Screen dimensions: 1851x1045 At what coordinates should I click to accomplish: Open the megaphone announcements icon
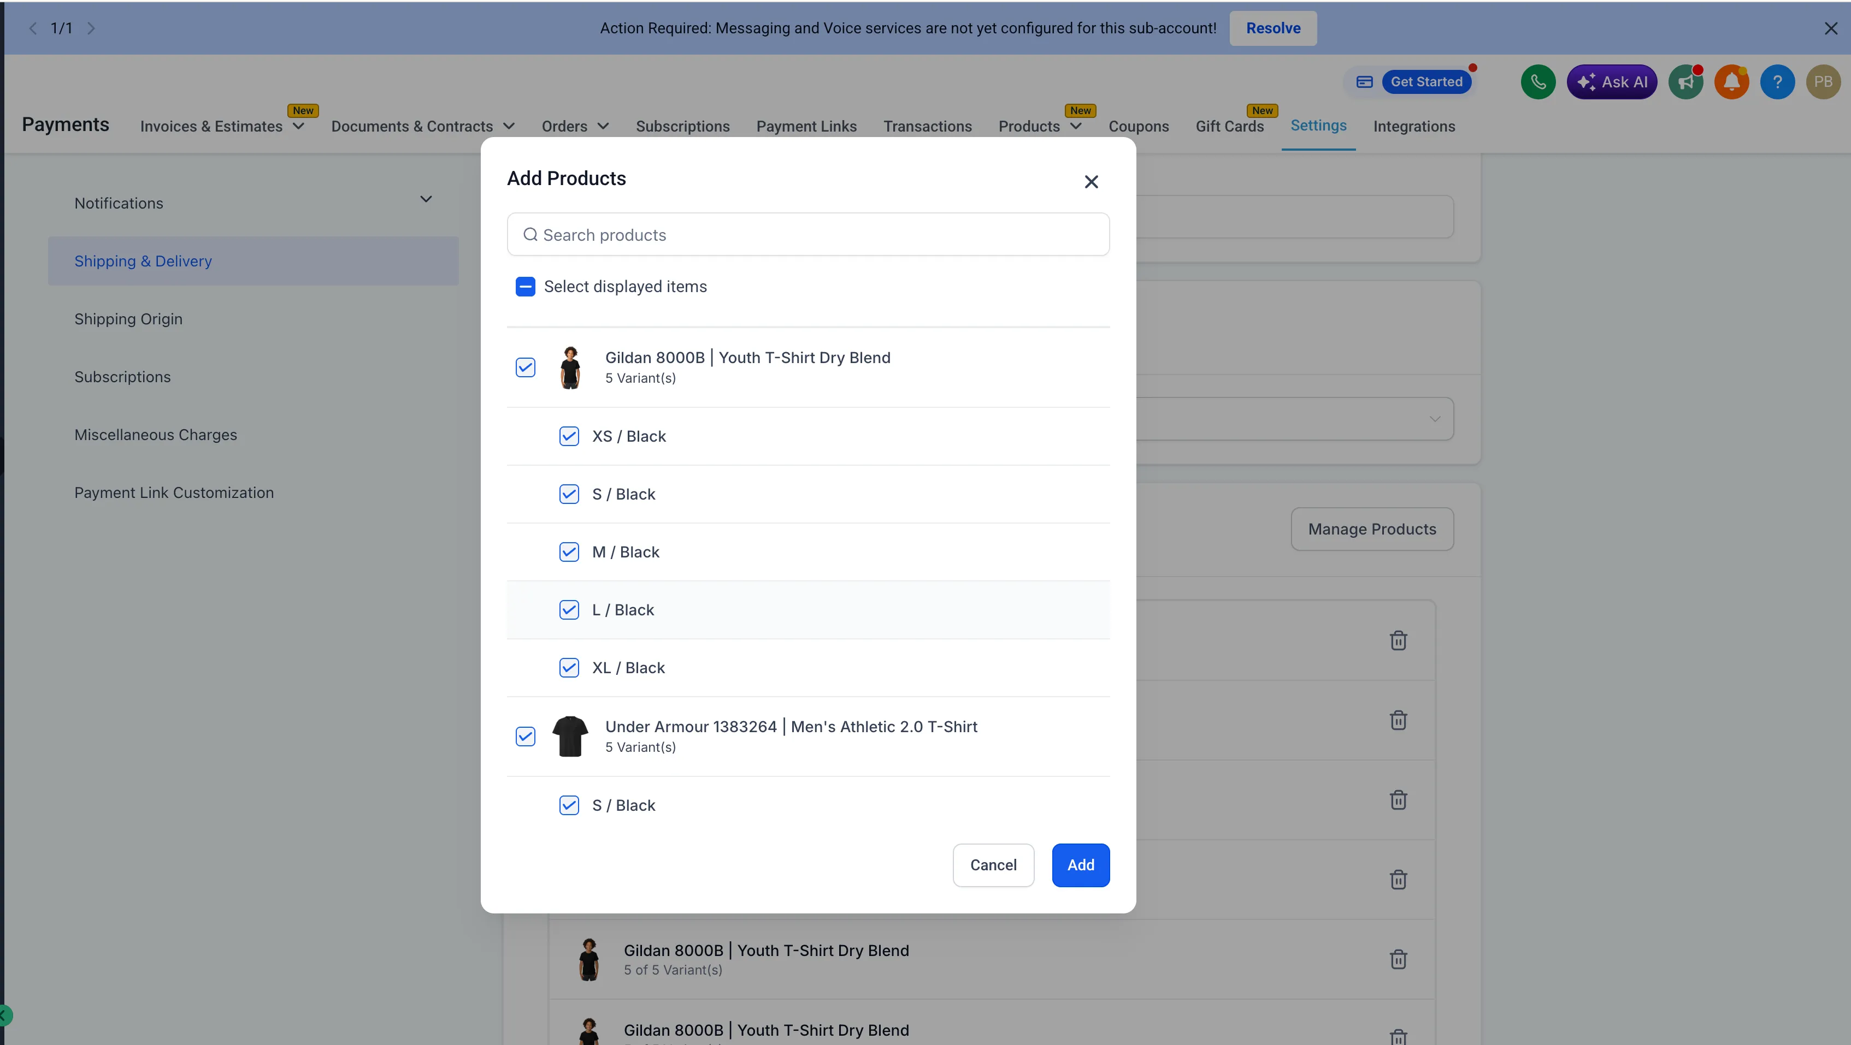(1686, 82)
